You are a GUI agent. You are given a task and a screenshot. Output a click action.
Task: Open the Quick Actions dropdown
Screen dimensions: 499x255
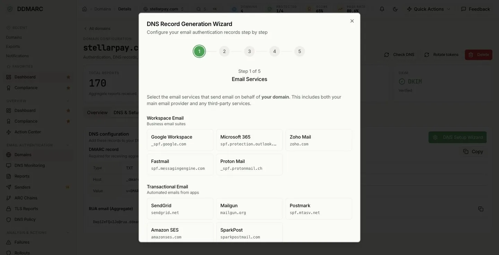(x=429, y=9)
